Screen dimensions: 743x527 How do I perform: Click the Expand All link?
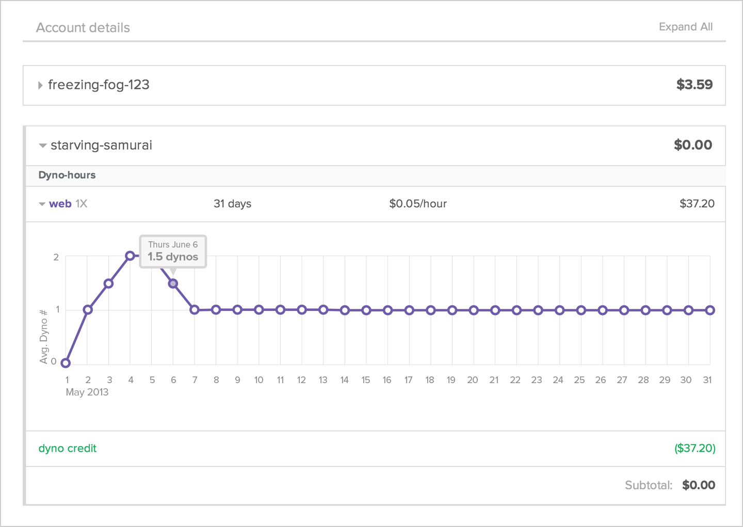pyautogui.click(x=685, y=27)
